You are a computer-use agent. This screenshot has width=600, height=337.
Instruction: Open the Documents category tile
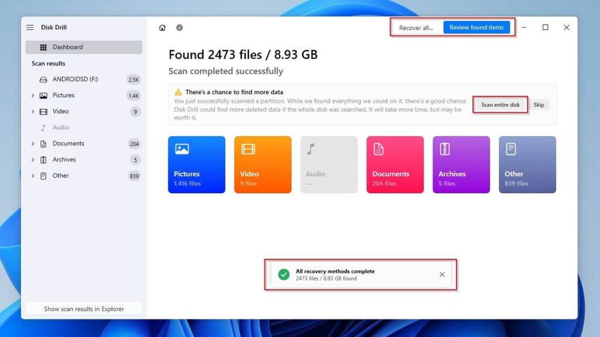pyautogui.click(x=395, y=164)
